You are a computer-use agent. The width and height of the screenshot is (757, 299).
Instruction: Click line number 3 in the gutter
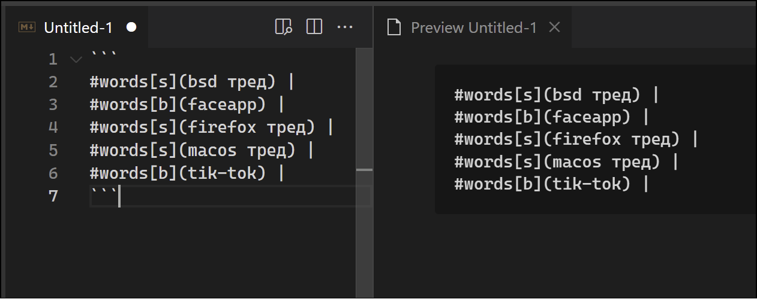pyautogui.click(x=53, y=105)
